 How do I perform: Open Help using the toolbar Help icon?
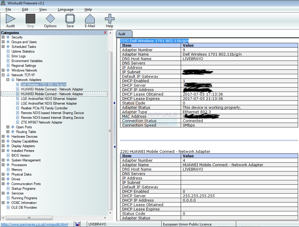coord(109,20)
